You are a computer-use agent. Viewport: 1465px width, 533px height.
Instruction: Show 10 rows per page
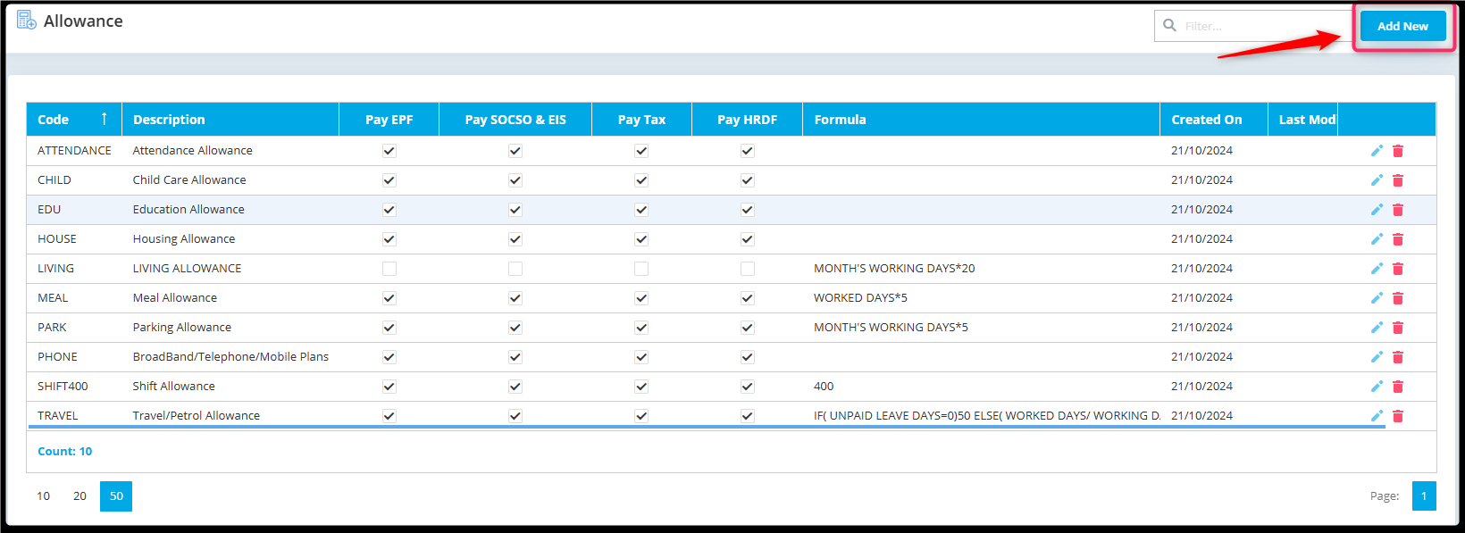tap(43, 496)
